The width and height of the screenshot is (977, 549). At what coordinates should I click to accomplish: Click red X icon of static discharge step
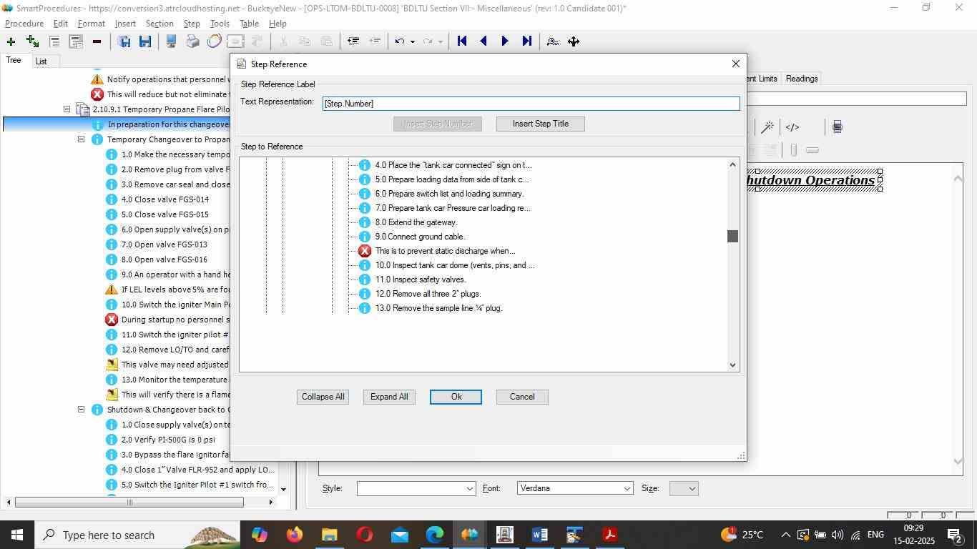click(365, 251)
